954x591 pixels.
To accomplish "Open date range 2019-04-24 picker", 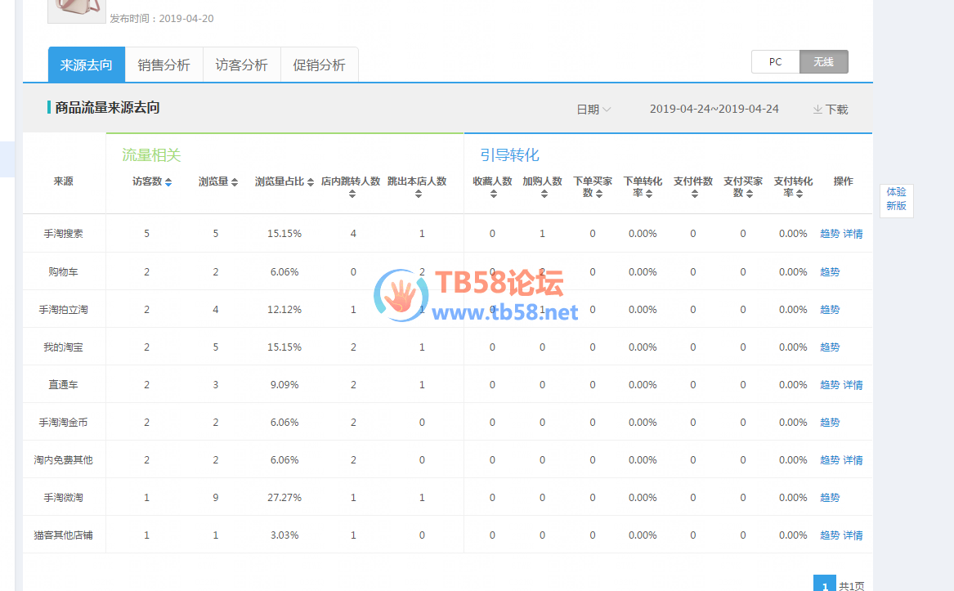I will pyautogui.click(x=714, y=109).
